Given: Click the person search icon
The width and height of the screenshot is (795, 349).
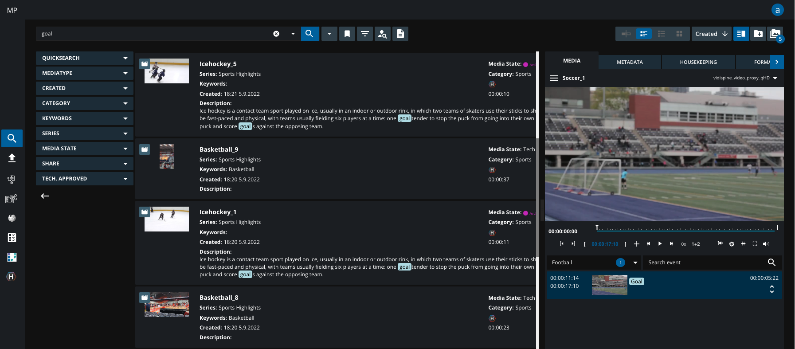Looking at the screenshot, I should 382,34.
